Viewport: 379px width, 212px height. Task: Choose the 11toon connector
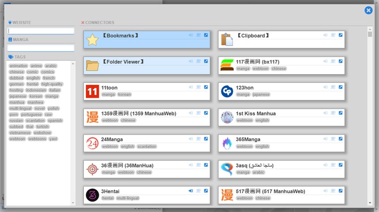click(147, 91)
